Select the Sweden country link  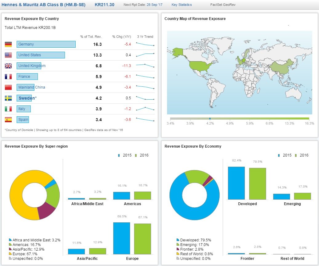point(27,98)
